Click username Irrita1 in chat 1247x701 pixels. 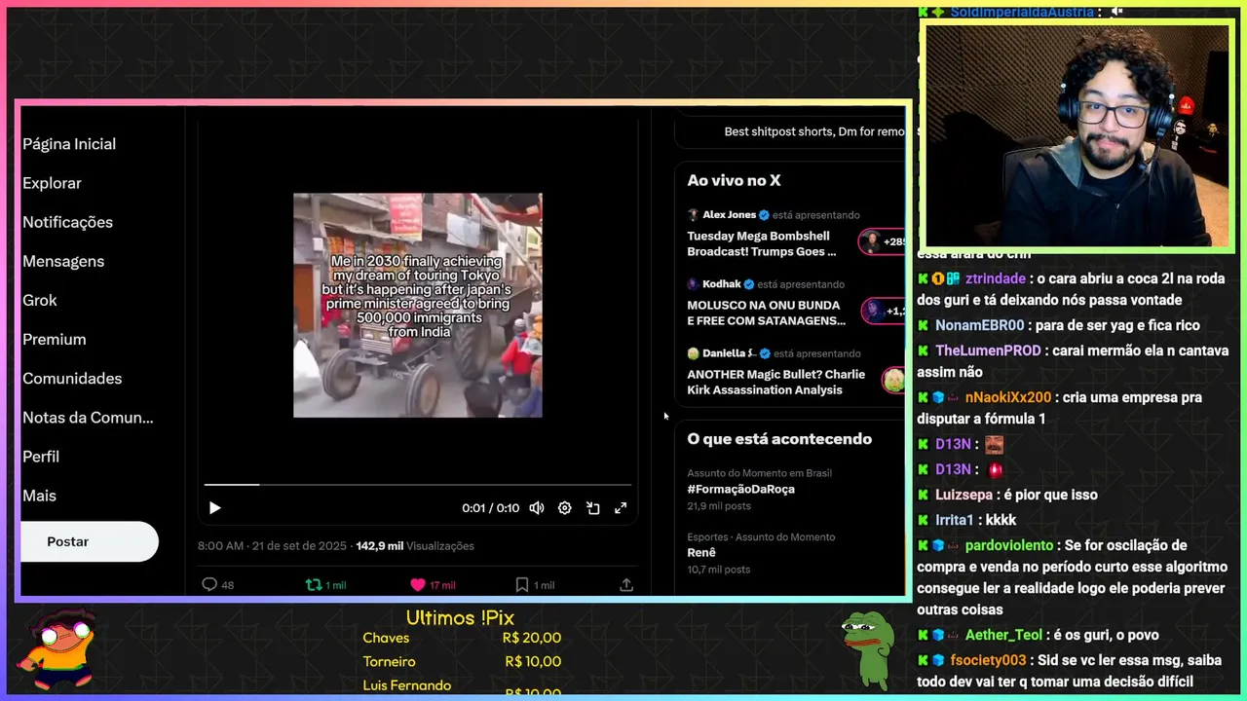[x=955, y=520]
